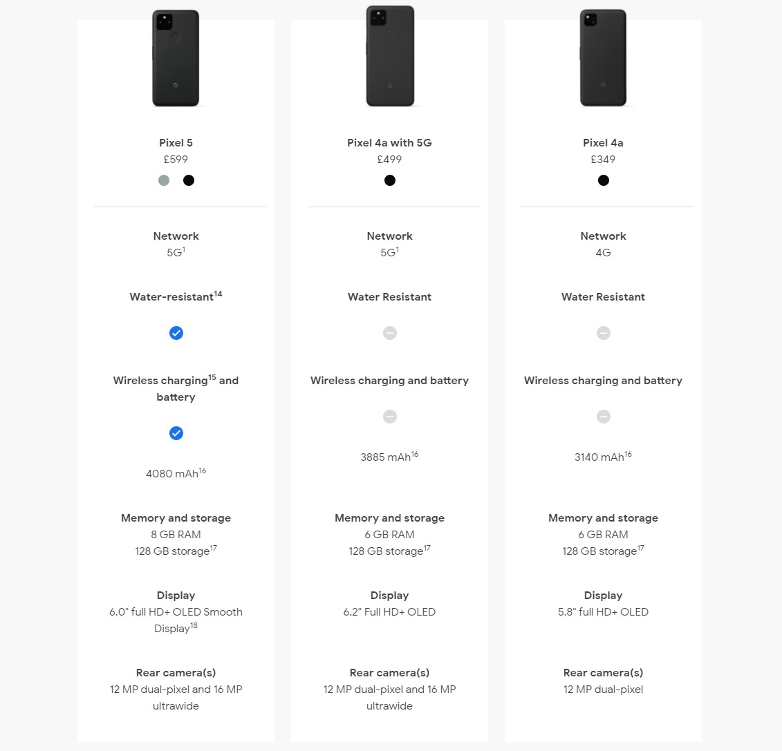Click footnote 18 after Smooth Display

pos(194,625)
